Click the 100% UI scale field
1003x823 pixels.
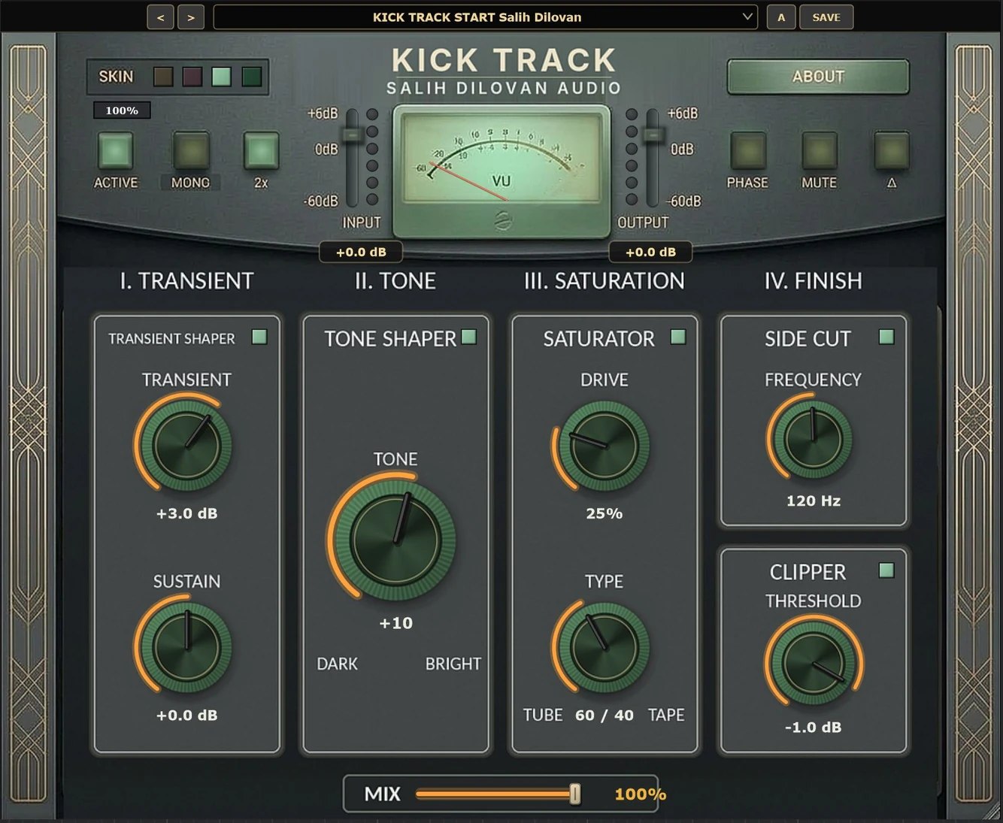[122, 110]
